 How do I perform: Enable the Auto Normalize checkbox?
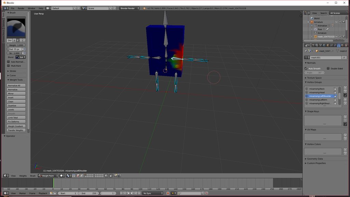(x=9, y=62)
